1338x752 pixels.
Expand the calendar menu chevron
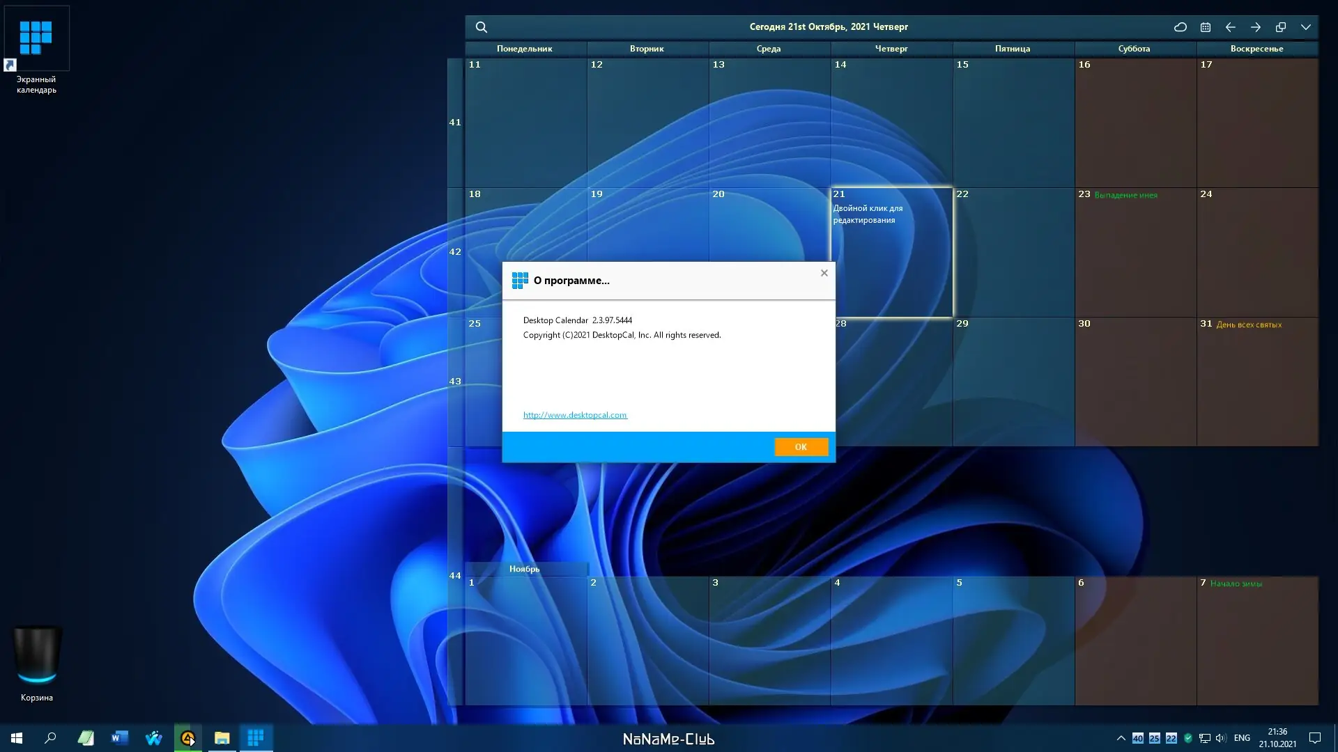coord(1305,27)
